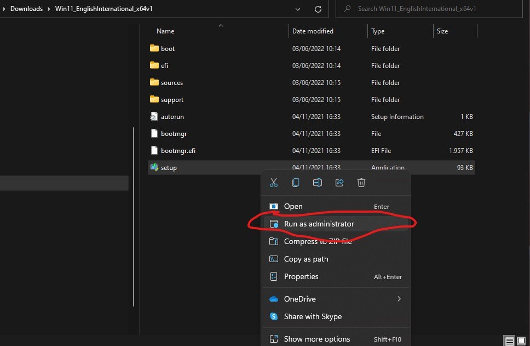
Task: Switch to Large icons view layout
Action: point(521,341)
